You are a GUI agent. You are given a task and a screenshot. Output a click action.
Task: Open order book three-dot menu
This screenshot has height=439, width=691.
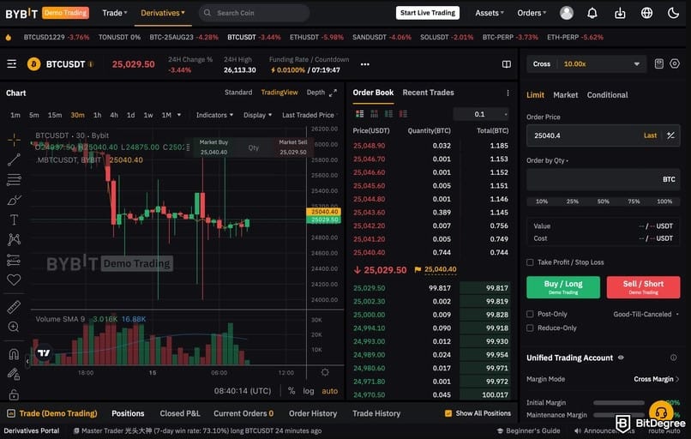pyautogui.click(x=508, y=93)
